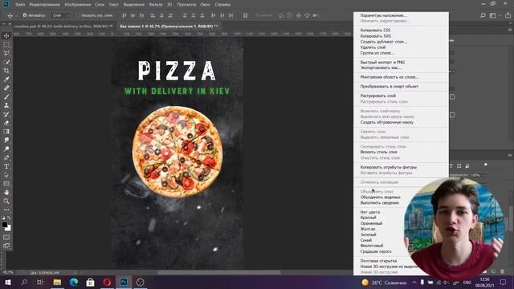Image resolution: width=514 pixels, height=289 pixels.
Task: Pick Нет цвета label option
Action: (x=370, y=212)
